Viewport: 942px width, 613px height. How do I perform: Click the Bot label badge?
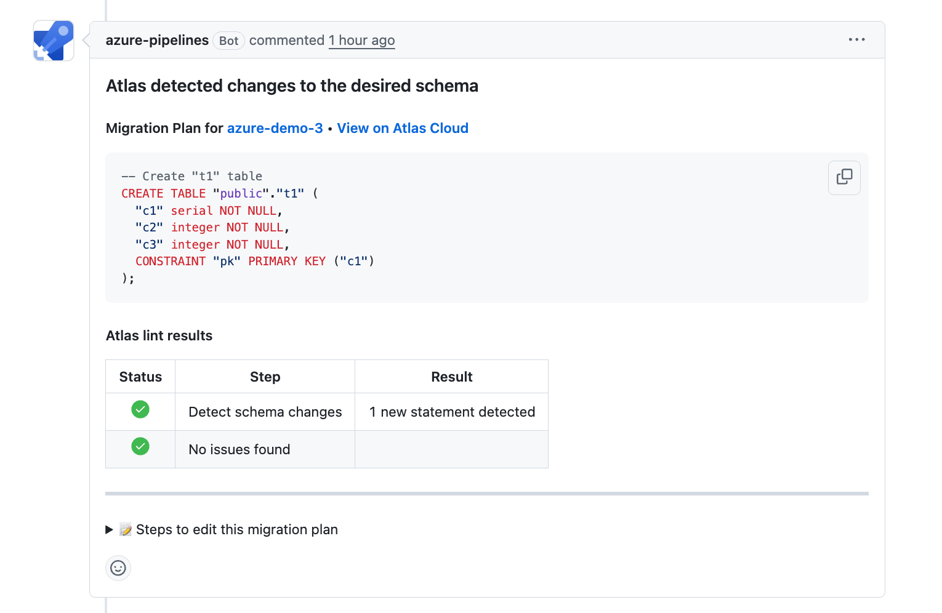click(x=228, y=41)
